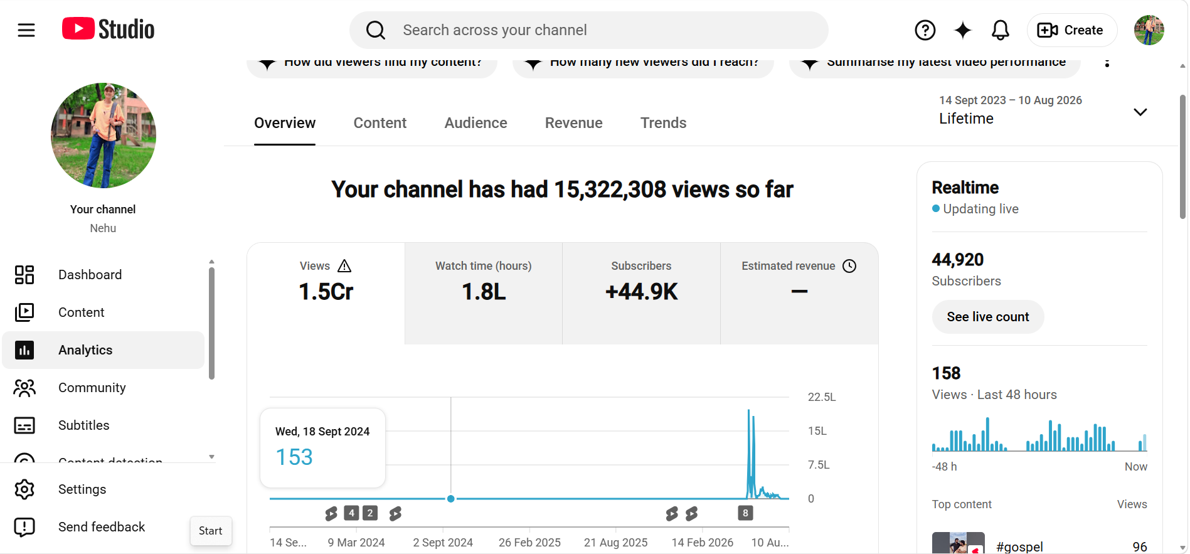
Task: Click the chart marker badge labeled 8
Action: click(745, 513)
